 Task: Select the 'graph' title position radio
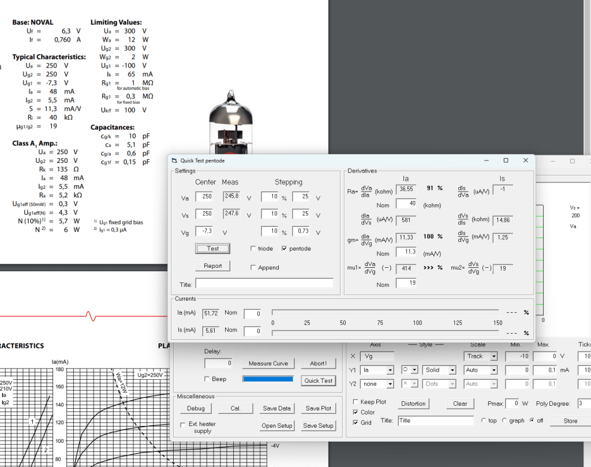(505, 421)
